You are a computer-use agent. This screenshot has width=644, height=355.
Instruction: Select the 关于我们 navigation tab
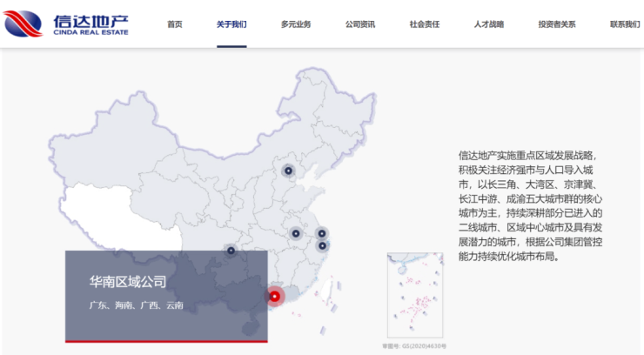point(231,24)
